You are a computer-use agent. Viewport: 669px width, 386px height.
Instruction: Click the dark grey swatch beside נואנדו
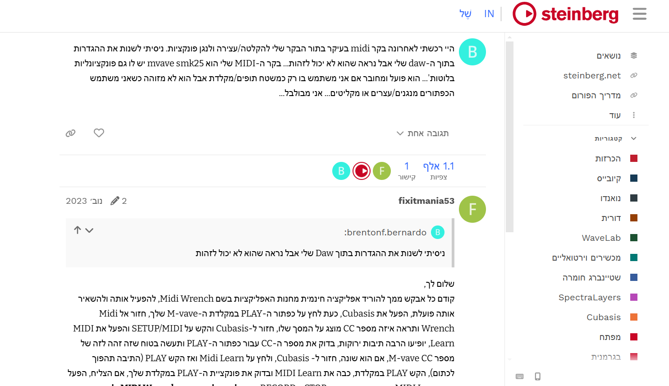pos(634,198)
